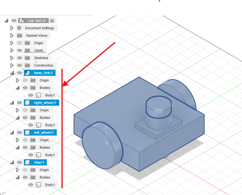Select the Joints label
This screenshot has width=242, height=195.
point(38,50)
